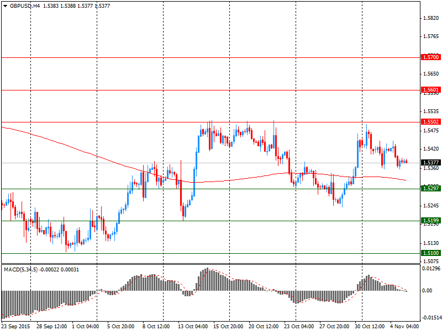Click the 28 Sep 12:00 time label
Viewport: 442px width, 331px height.
[x=51, y=327]
